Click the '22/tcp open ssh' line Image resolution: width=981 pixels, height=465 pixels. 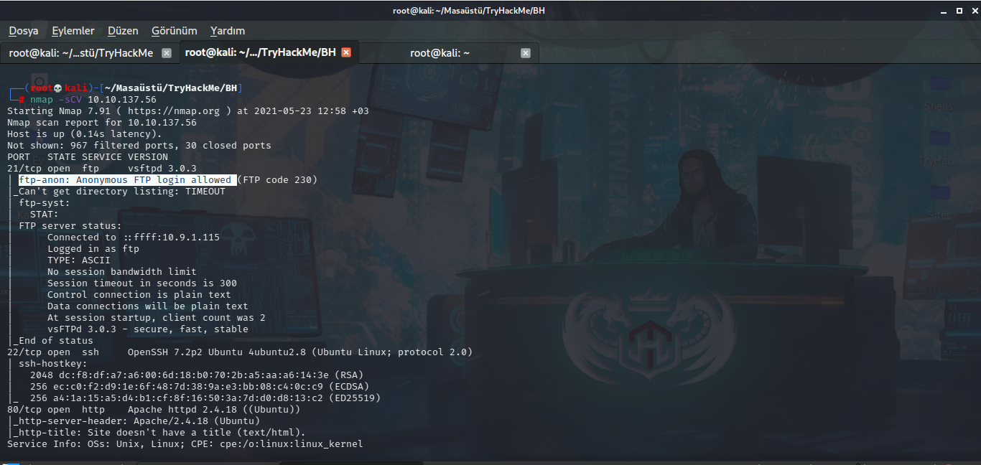pos(240,352)
